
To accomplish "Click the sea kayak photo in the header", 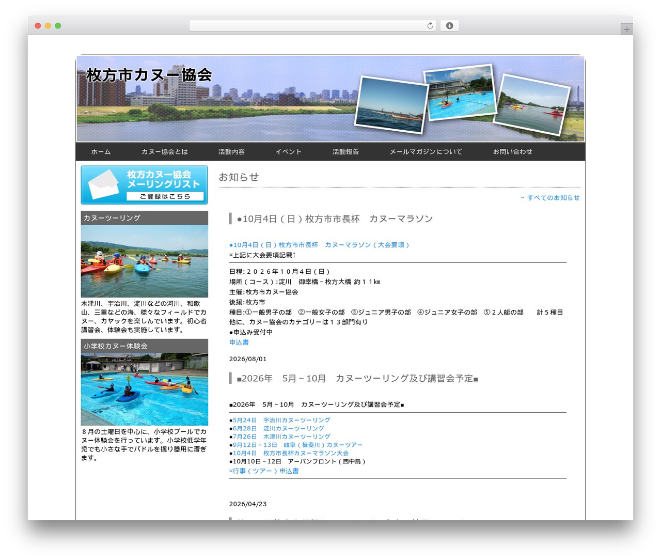I will pos(391,105).
